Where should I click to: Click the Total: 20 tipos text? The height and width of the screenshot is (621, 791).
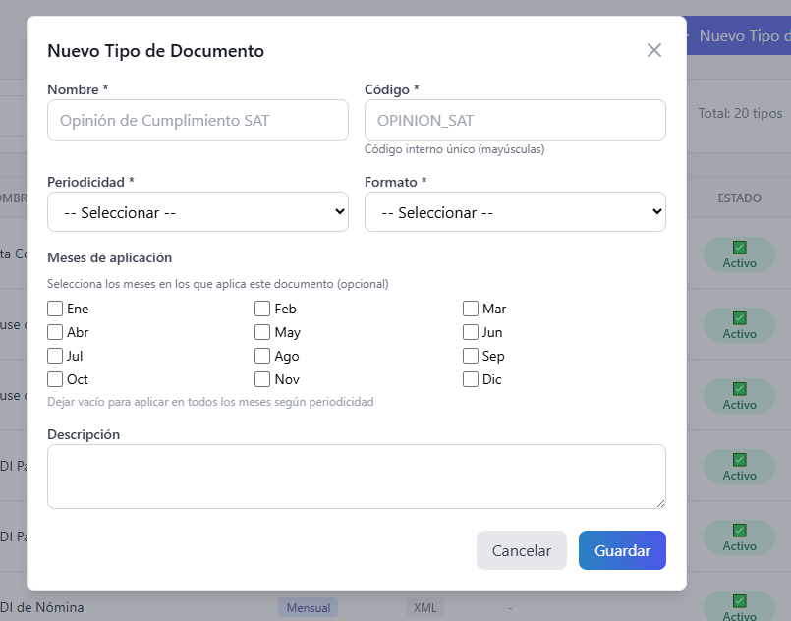coord(740,114)
